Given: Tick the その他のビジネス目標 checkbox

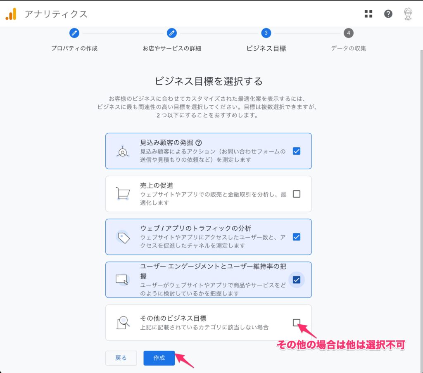Looking at the screenshot, I should tap(296, 322).
